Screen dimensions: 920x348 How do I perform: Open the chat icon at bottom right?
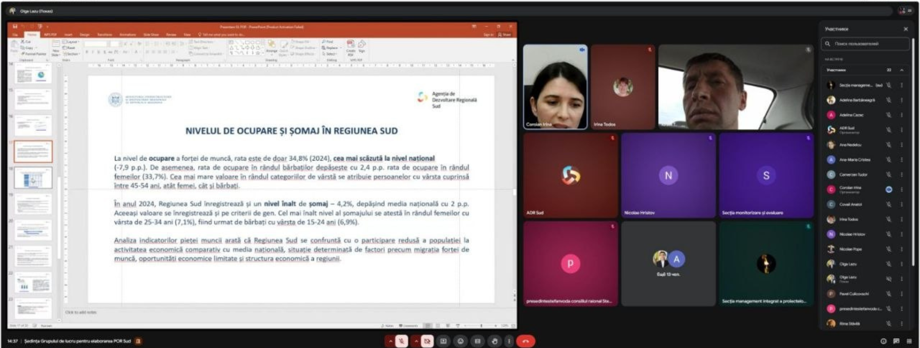tap(896, 341)
